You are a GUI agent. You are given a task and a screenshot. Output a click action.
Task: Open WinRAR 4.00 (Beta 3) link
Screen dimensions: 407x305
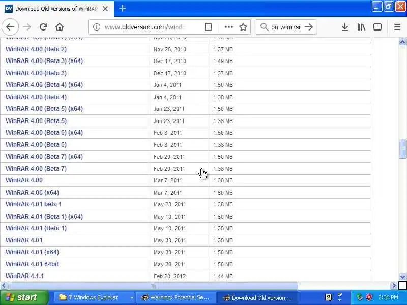[36, 73]
